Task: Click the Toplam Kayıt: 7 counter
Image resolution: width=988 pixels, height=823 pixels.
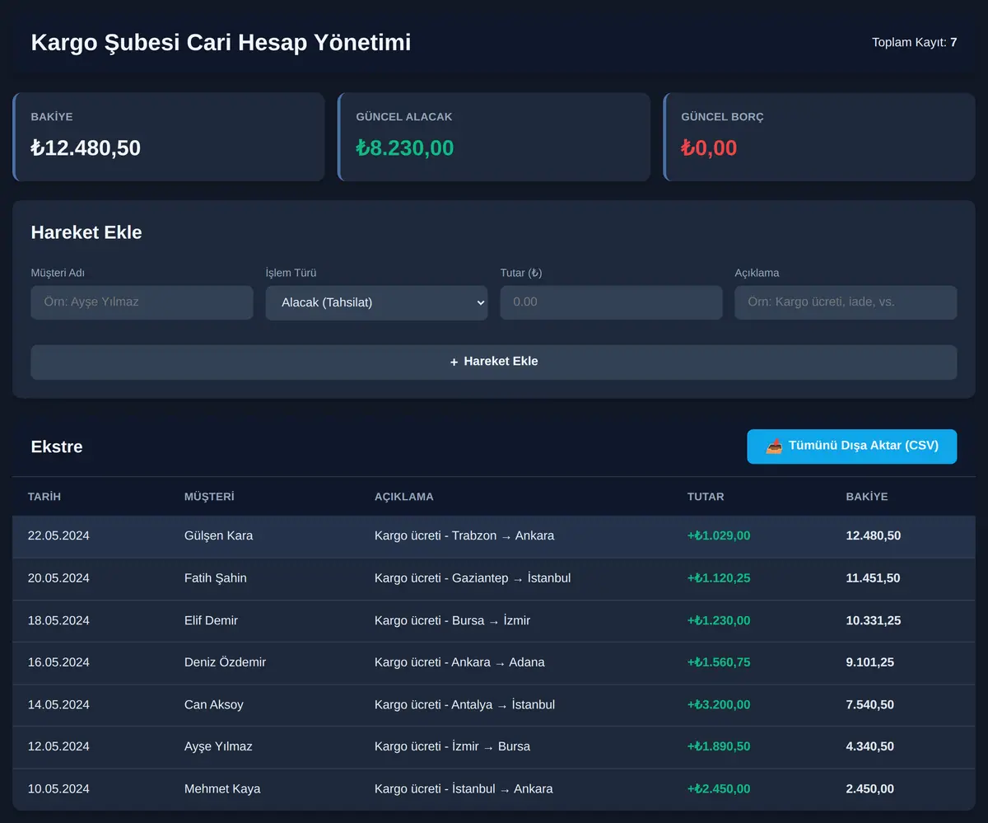Action: point(915,42)
